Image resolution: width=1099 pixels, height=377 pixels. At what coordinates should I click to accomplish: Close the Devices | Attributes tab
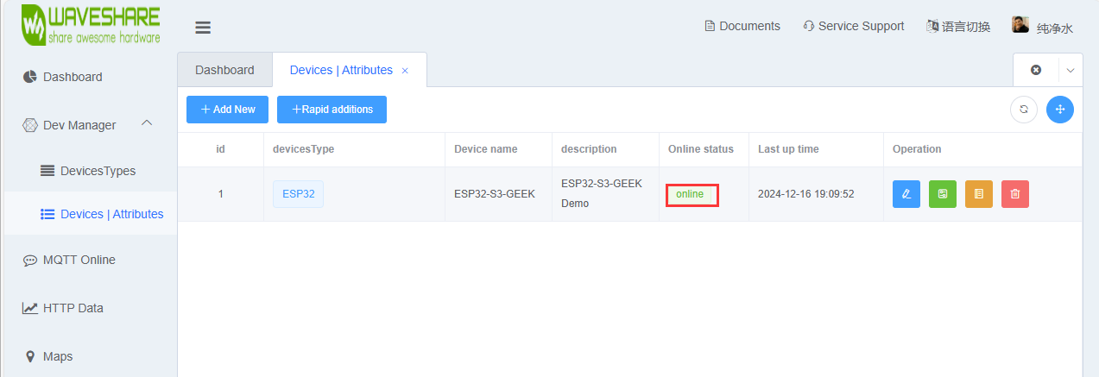click(405, 71)
